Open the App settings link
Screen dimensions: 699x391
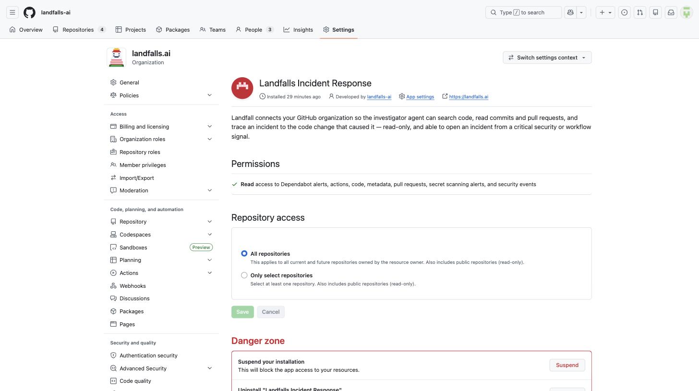[x=420, y=97]
